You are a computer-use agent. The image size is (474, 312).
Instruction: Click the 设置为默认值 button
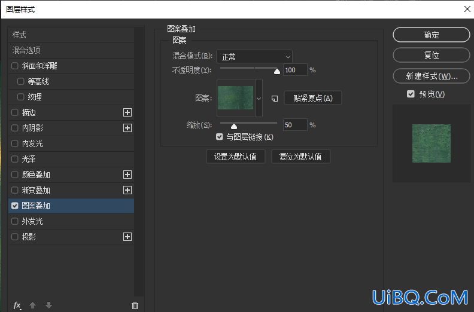point(235,157)
